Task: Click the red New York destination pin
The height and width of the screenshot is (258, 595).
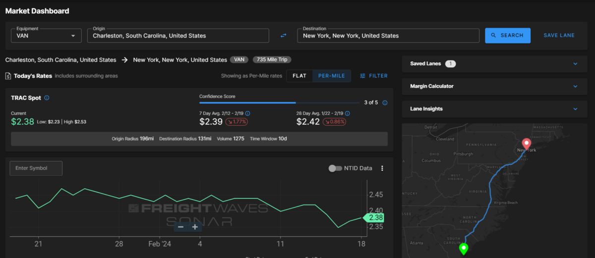Action: (527, 143)
